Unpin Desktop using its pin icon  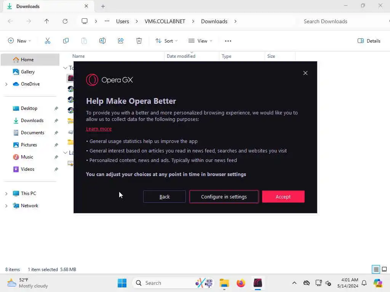56,108
